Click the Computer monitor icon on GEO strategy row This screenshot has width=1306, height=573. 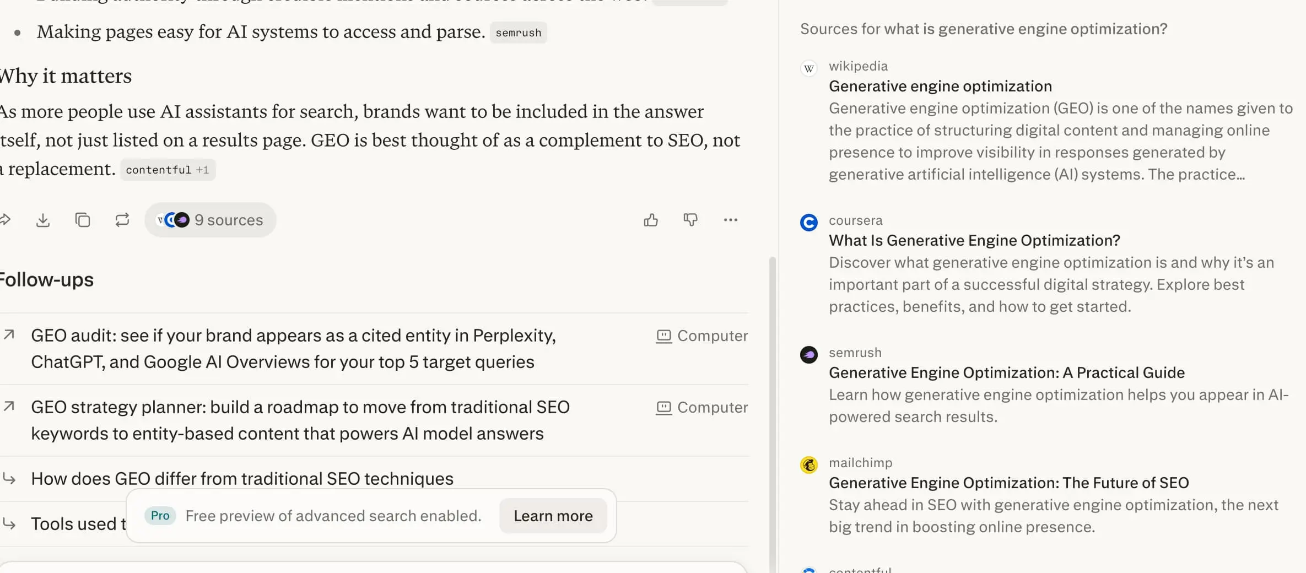coord(664,408)
